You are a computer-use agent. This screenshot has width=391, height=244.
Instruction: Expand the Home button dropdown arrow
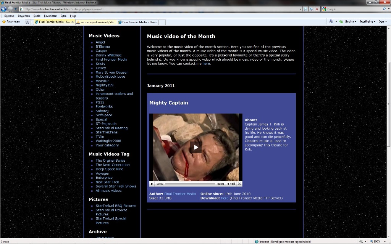(x=336, y=22)
